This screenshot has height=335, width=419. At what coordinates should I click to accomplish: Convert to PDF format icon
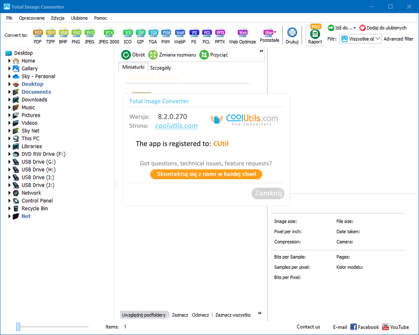tap(38, 36)
